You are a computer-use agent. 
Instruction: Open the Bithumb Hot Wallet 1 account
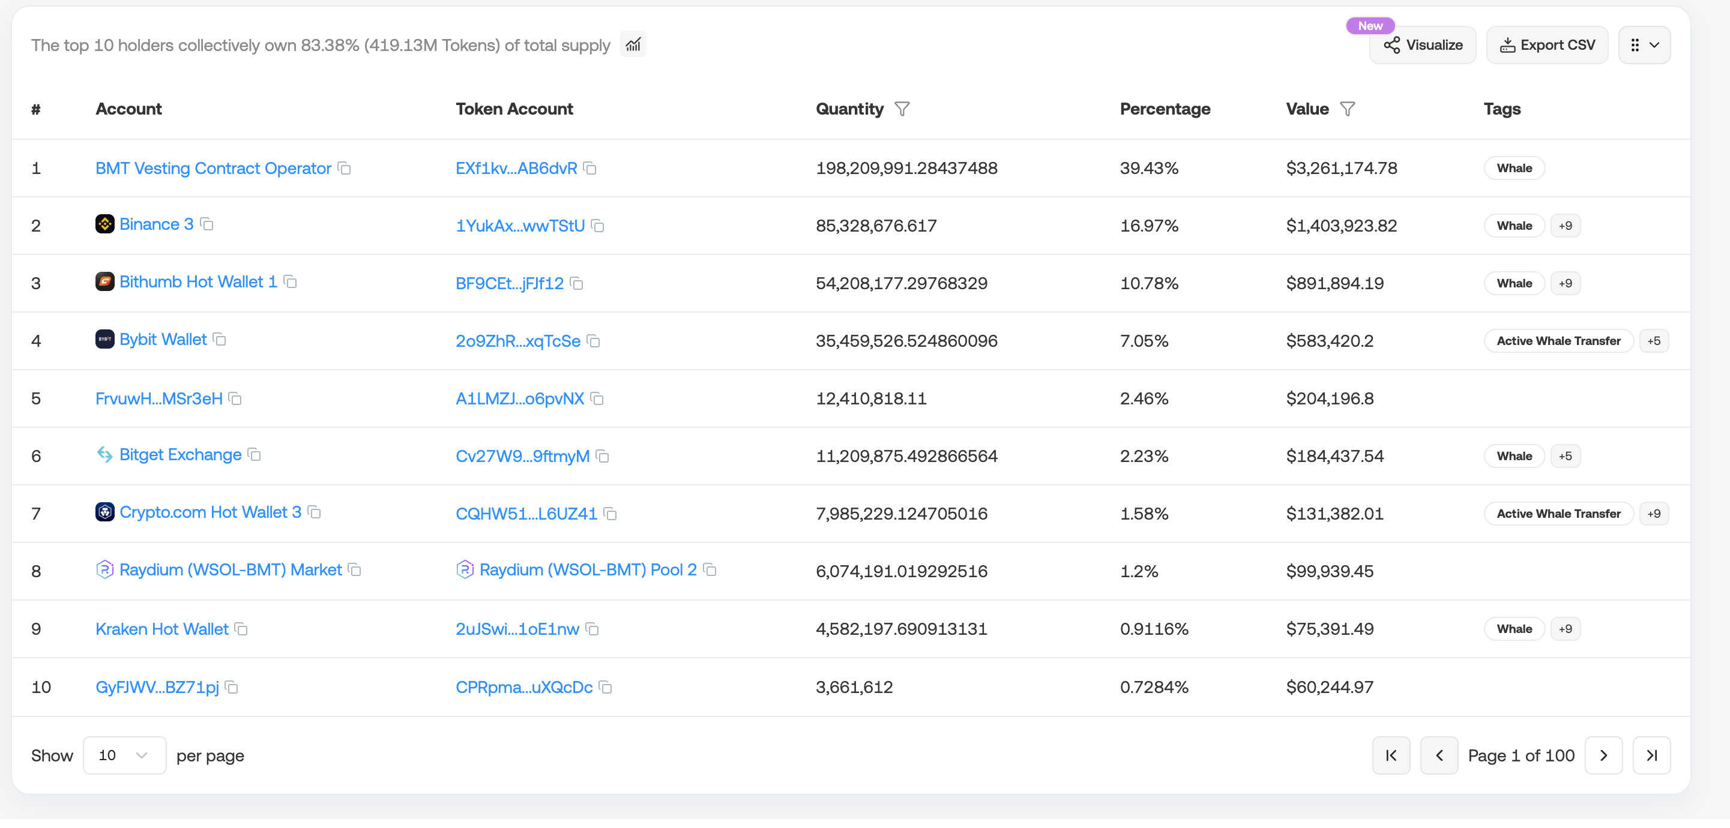(198, 282)
